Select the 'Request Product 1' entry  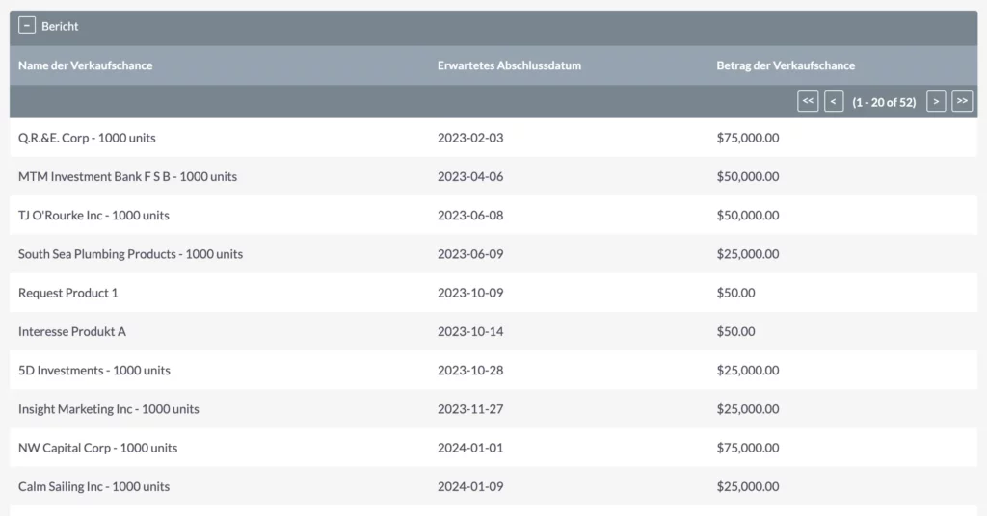point(68,293)
